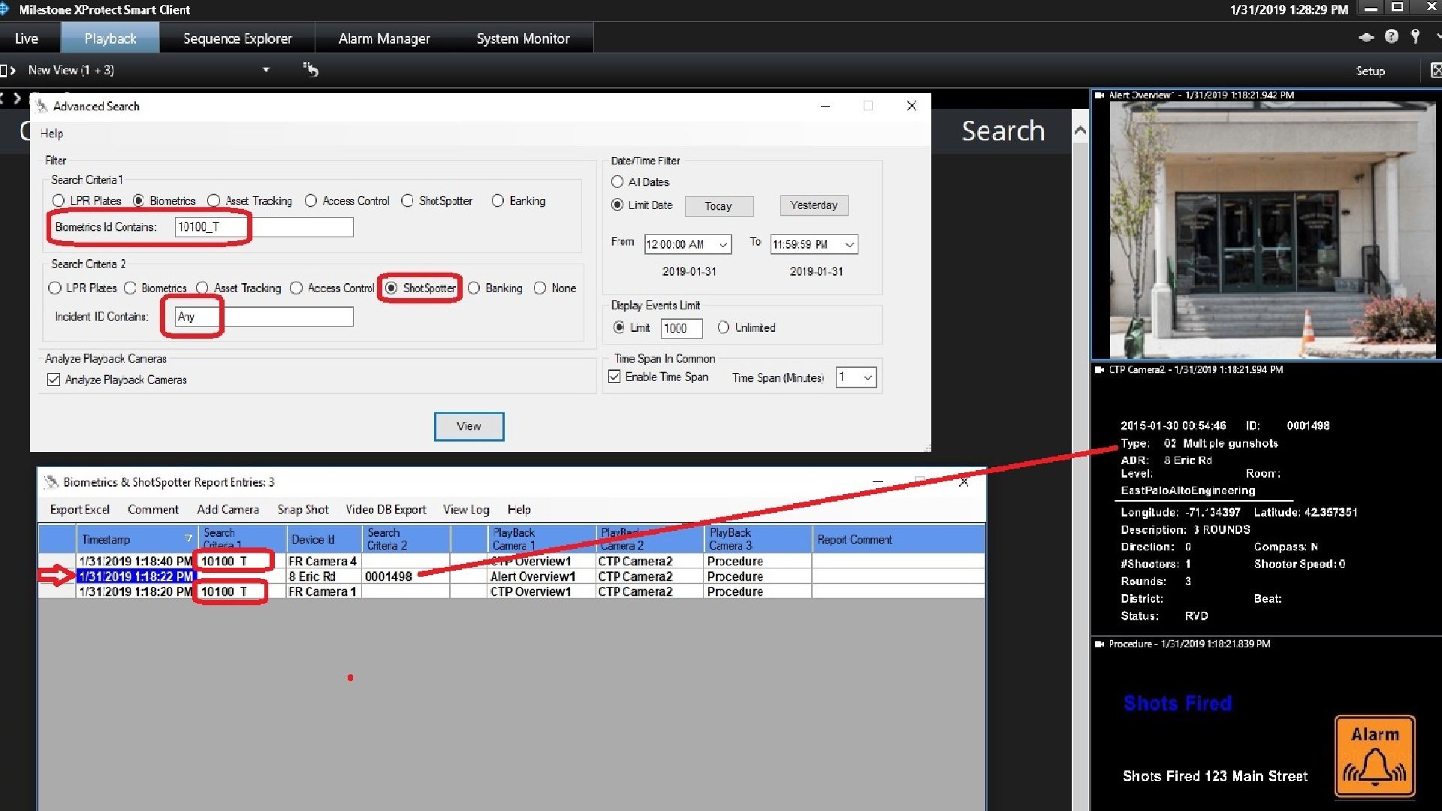Click camera icon of Alert Overview pane

(x=1100, y=95)
